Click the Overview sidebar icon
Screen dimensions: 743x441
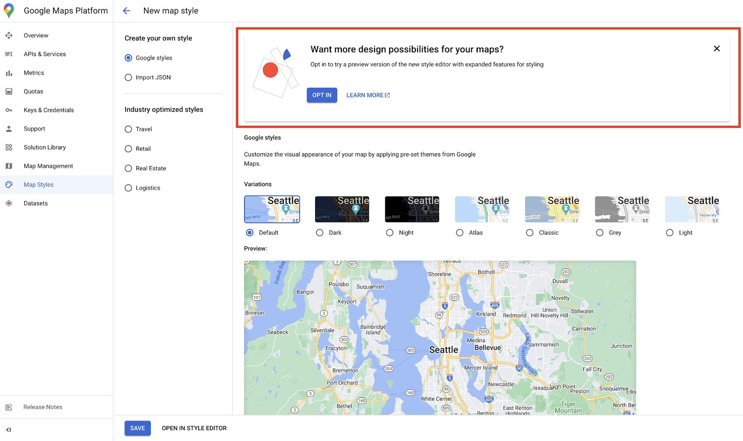(9, 36)
